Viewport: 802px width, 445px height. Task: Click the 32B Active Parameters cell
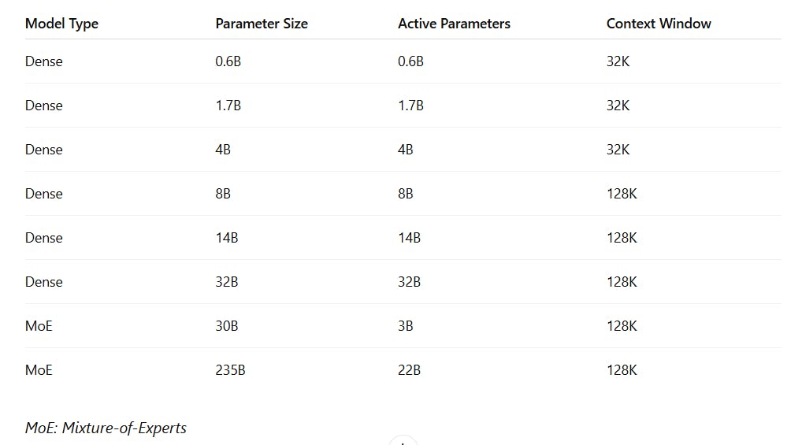pyautogui.click(x=409, y=282)
